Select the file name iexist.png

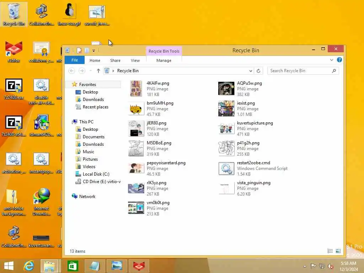246,103
